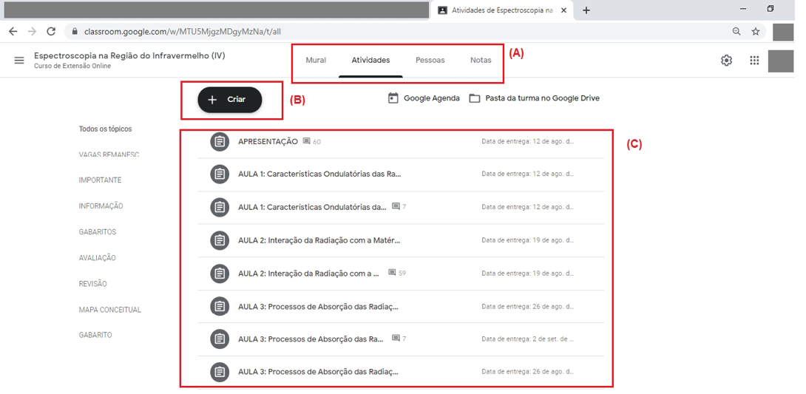This screenshot has height=394, width=806.
Task: Open Pasta da turma no Google Drive
Action: (x=541, y=98)
